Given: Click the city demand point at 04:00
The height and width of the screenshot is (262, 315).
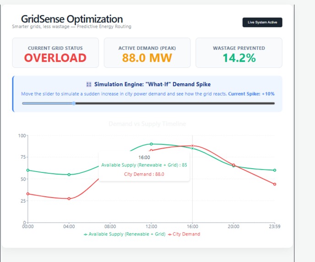Looking at the screenshot, I should 69,198.
